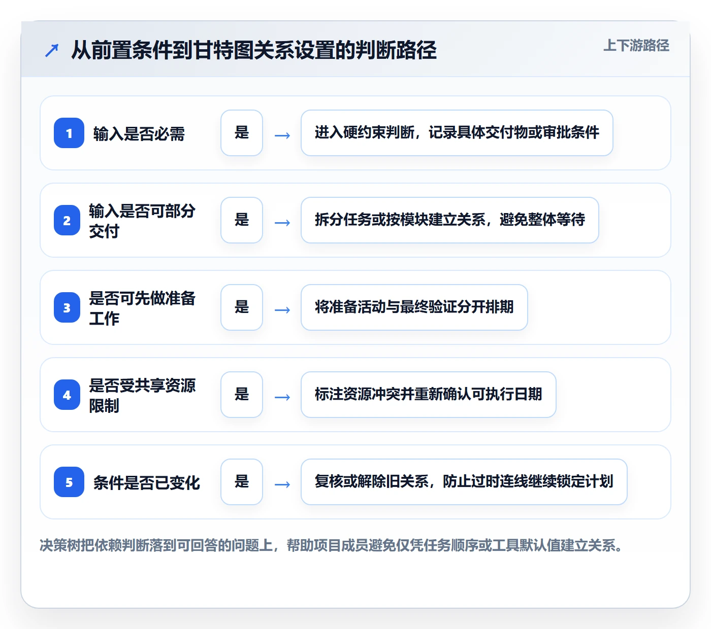Viewport: 711px width, 629px height.
Task: Choose 是 for 条件是否已变化
Action: 242,482
